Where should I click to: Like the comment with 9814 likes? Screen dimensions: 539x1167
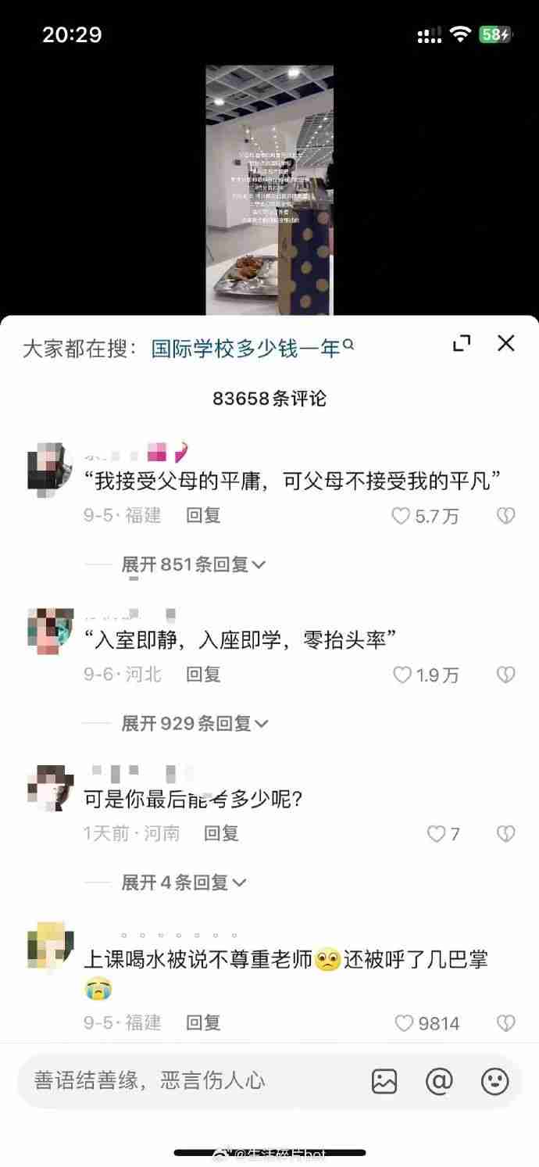[404, 1023]
